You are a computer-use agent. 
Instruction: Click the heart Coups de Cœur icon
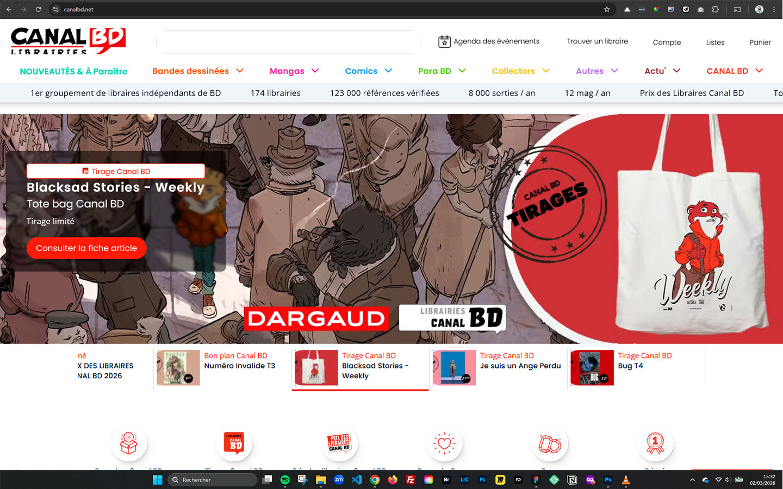point(444,443)
